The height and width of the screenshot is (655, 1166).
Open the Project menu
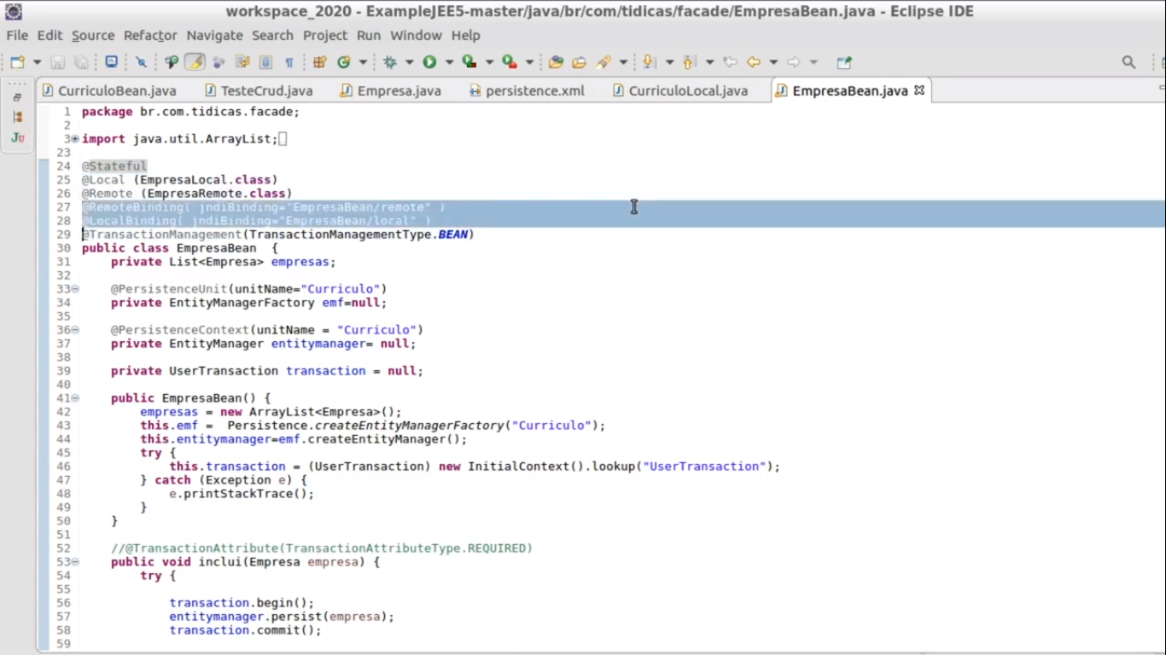pyautogui.click(x=325, y=35)
